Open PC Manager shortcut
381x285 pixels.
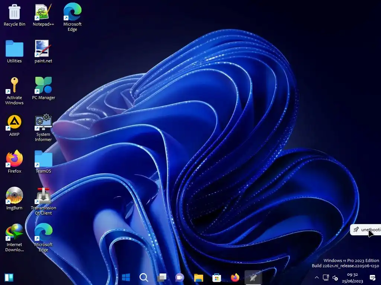pos(44,88)
